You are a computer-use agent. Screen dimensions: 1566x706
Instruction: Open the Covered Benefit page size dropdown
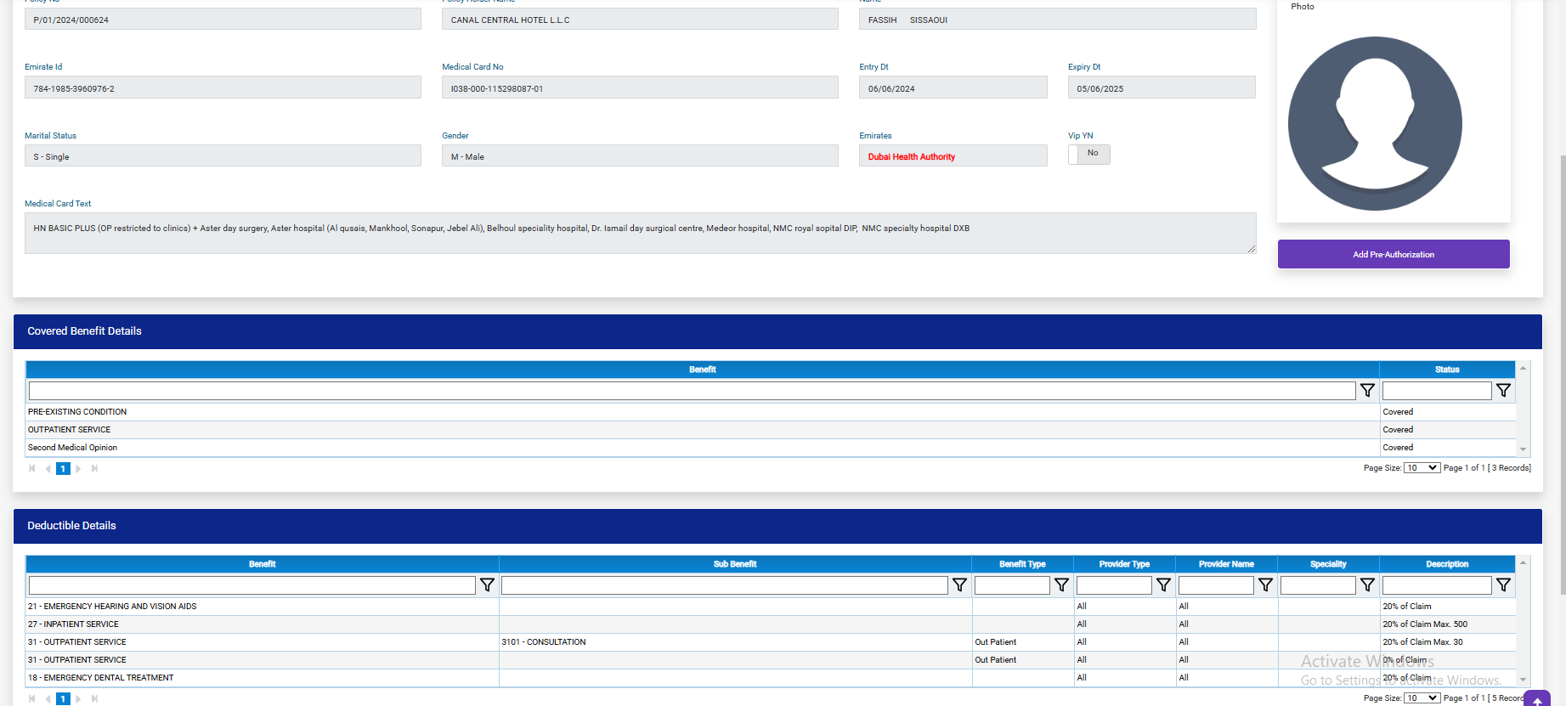tap(1422, 468)
